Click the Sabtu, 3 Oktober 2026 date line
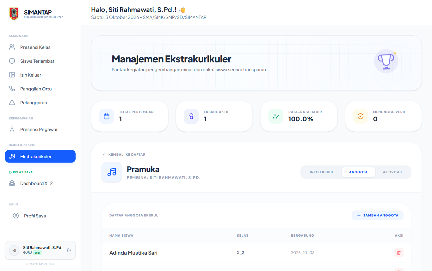This screenshot has width=432, height=271. point(149,17)
